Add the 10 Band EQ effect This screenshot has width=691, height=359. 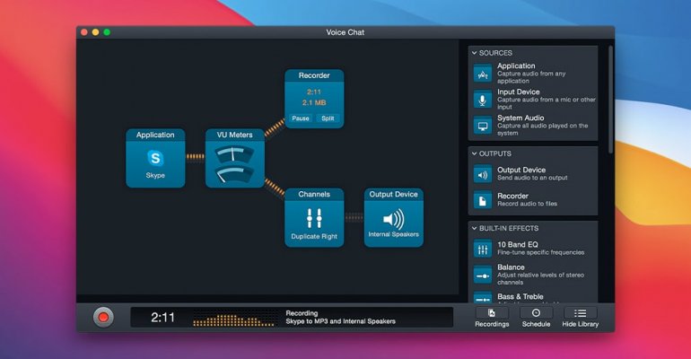482,249
